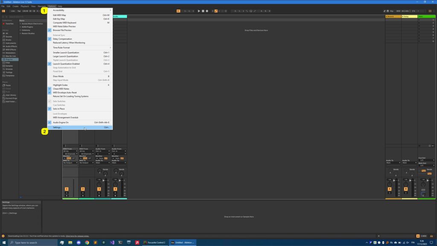
Task: Expand the AURA Plugins folder
Action: point(20,26)
